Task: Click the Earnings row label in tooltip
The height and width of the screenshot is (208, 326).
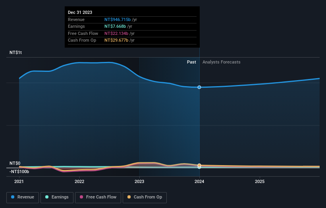Action: [x=76, y=26]
